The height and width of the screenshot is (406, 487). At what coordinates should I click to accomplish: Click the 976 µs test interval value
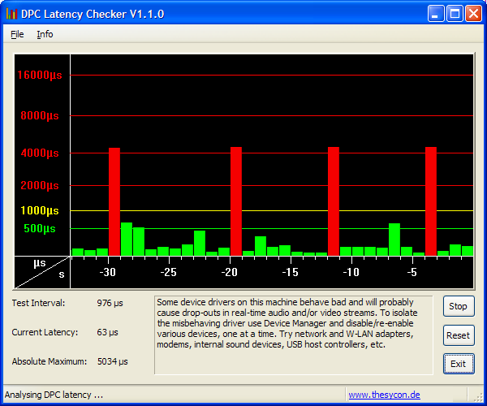(x=110, y=303)
